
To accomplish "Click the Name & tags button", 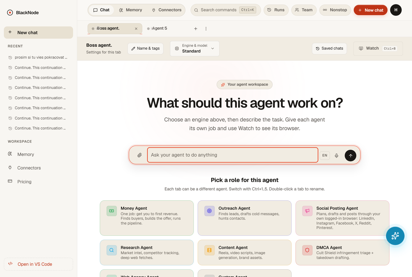I will tap(145, 48).
